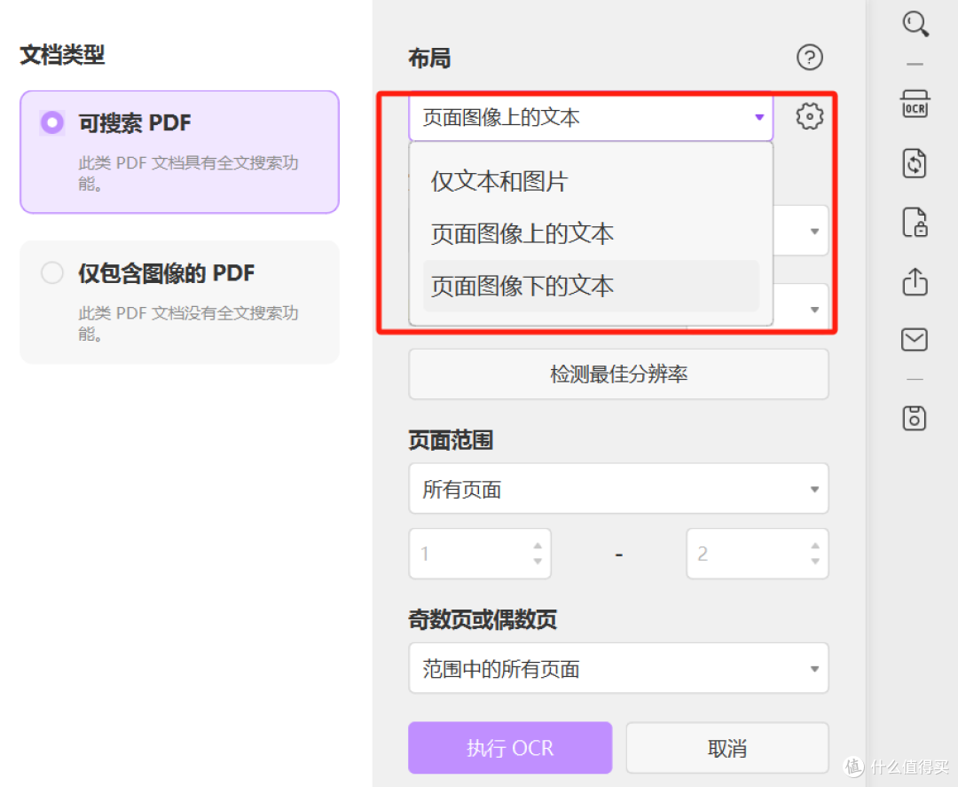
Task: Choose 仅文本和图片 from layout list
Action: pos(590,182)
